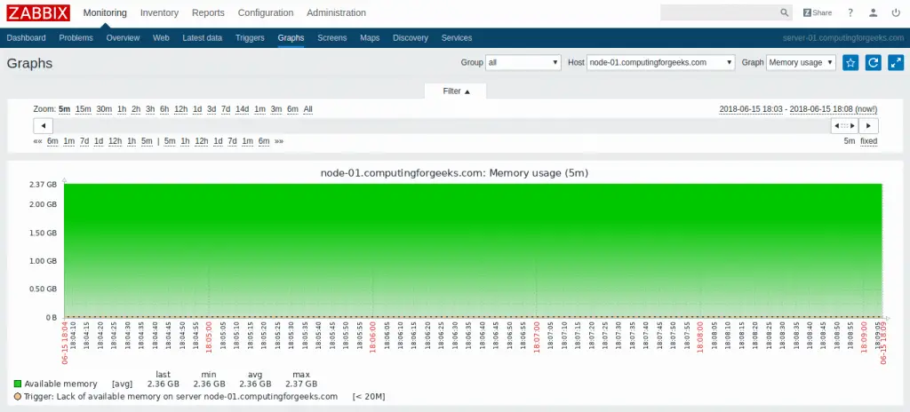Click the Zabbix logo
The height and width of the screenshot is (412, 910).
click(37, 12)
